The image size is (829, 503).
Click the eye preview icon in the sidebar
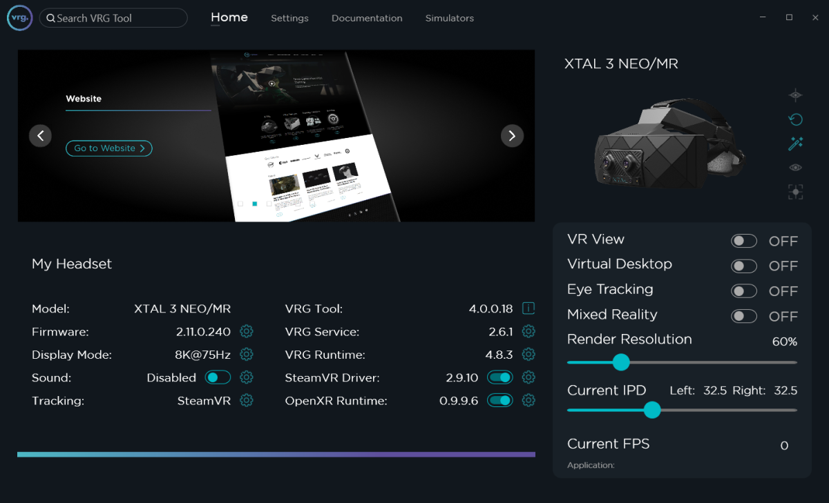(x=794, y=167)
